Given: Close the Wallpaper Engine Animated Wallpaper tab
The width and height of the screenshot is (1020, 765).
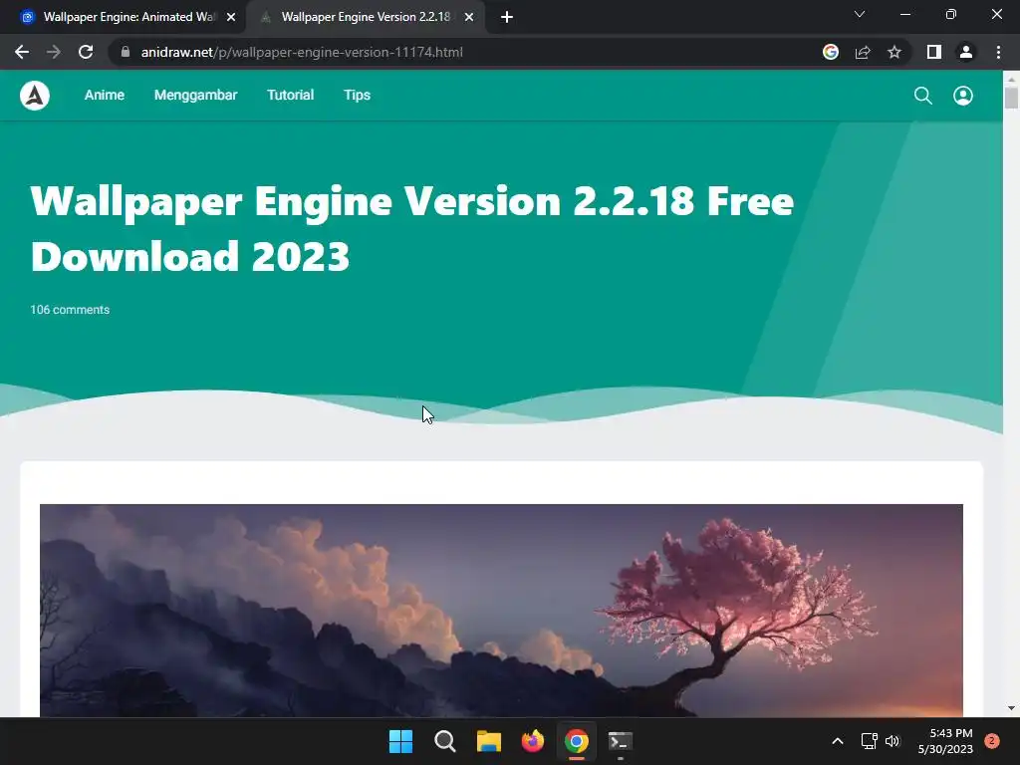Looking at the screenshot, I should (x=231, y=17).
